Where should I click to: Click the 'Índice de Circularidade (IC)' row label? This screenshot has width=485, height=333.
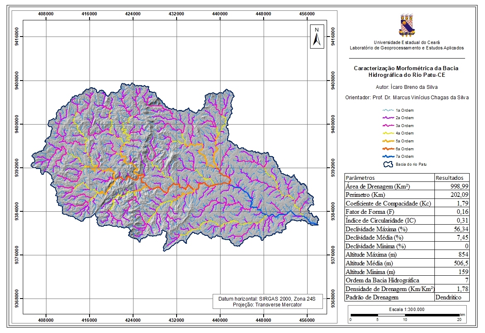(x=381, y=220)
